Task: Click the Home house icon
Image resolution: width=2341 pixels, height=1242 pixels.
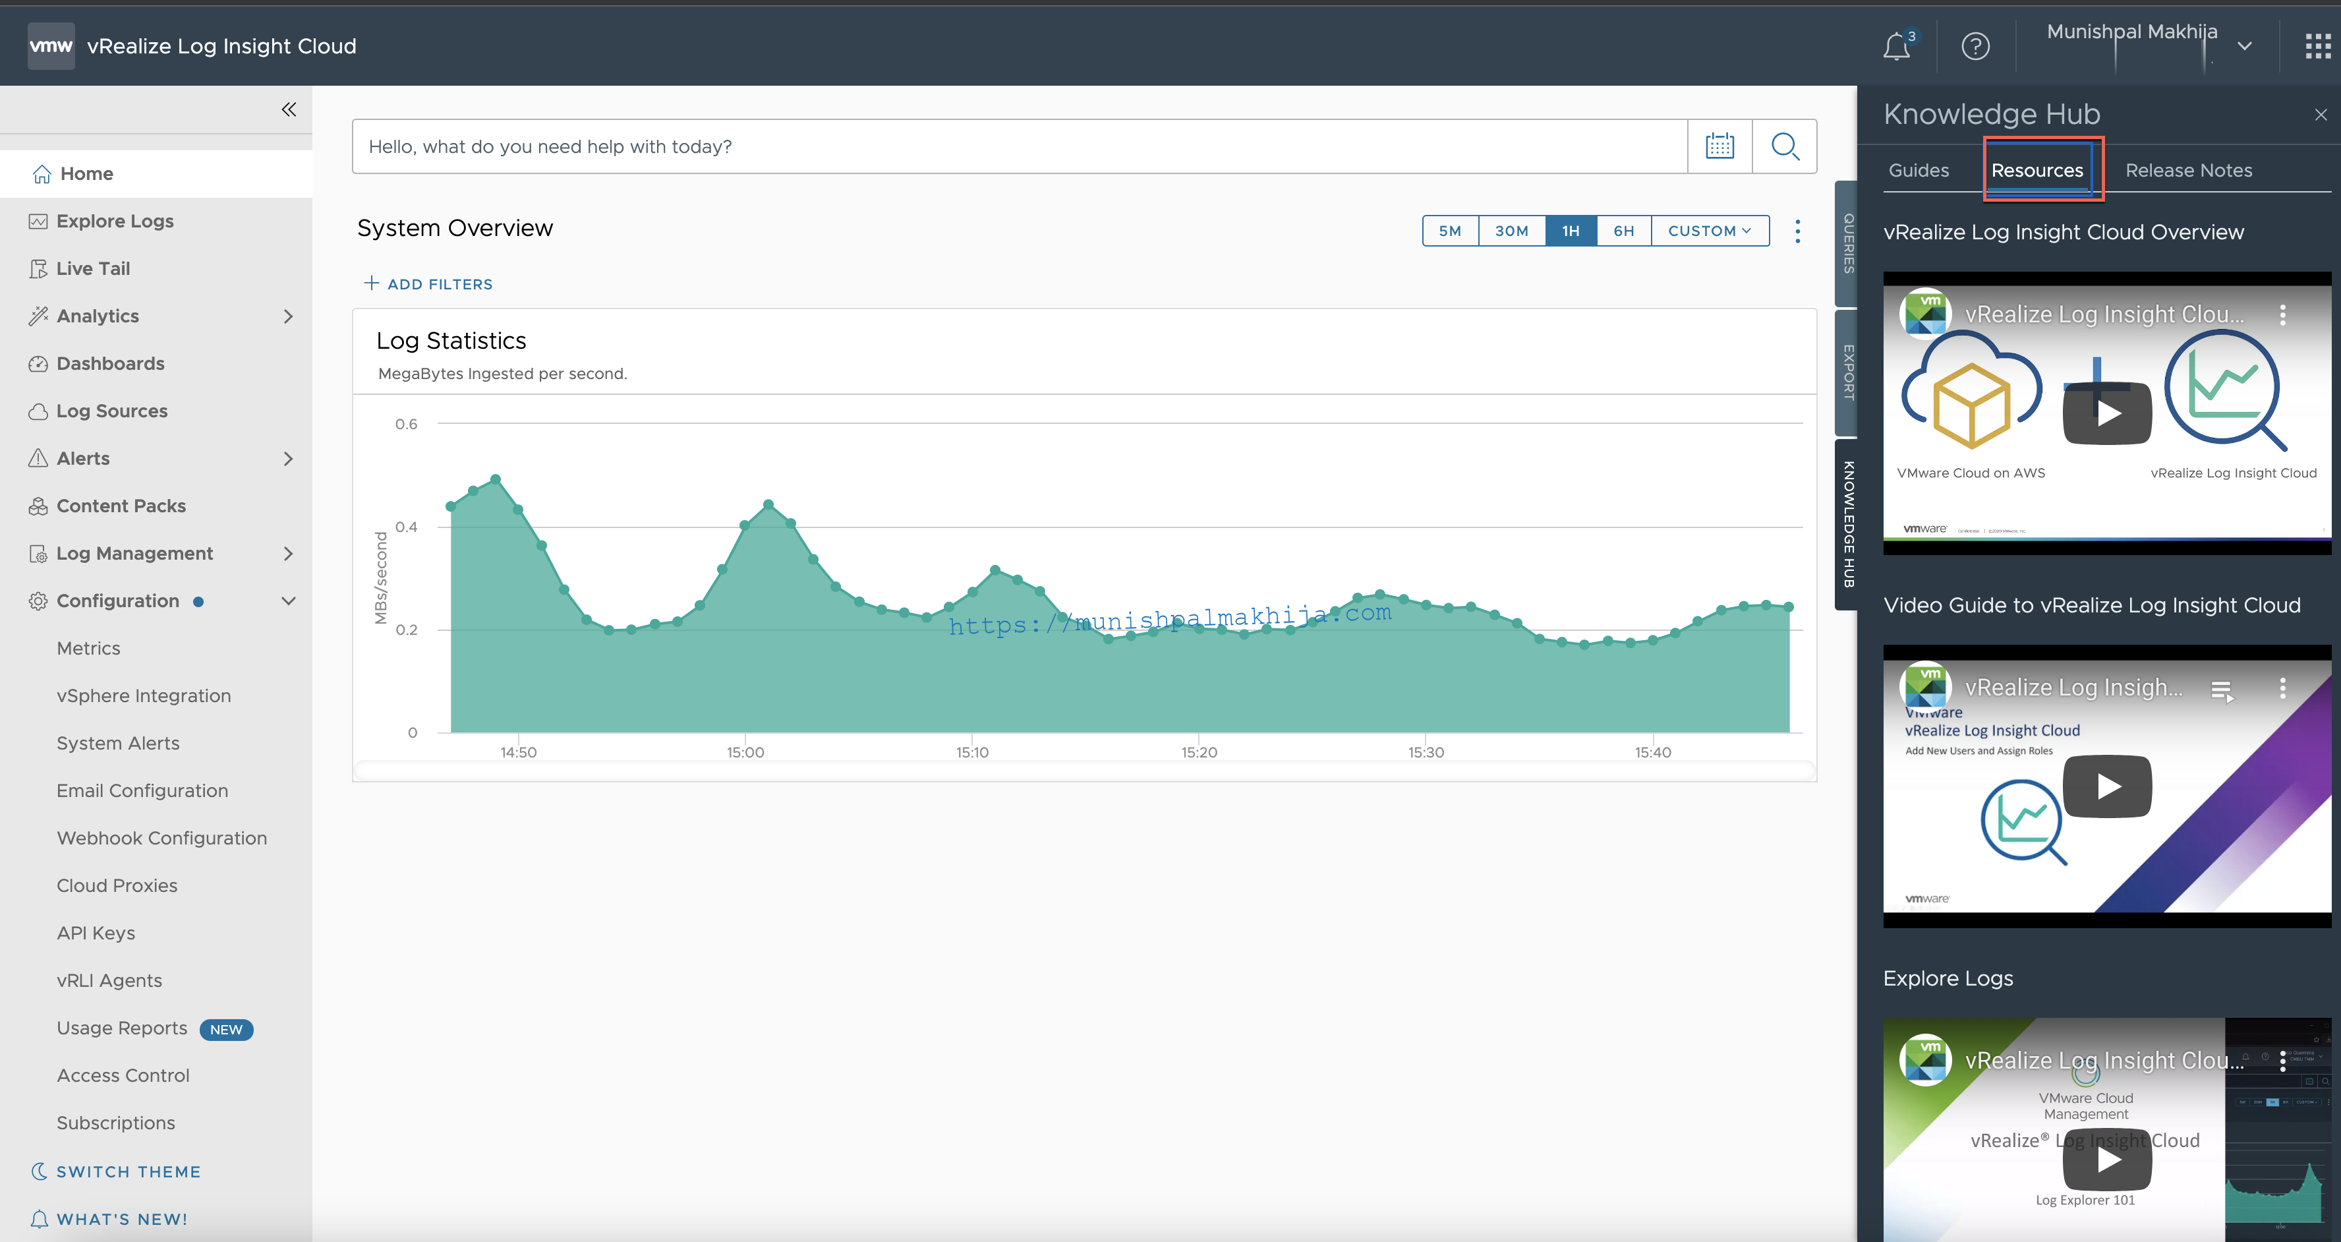Action: point(42,173)
